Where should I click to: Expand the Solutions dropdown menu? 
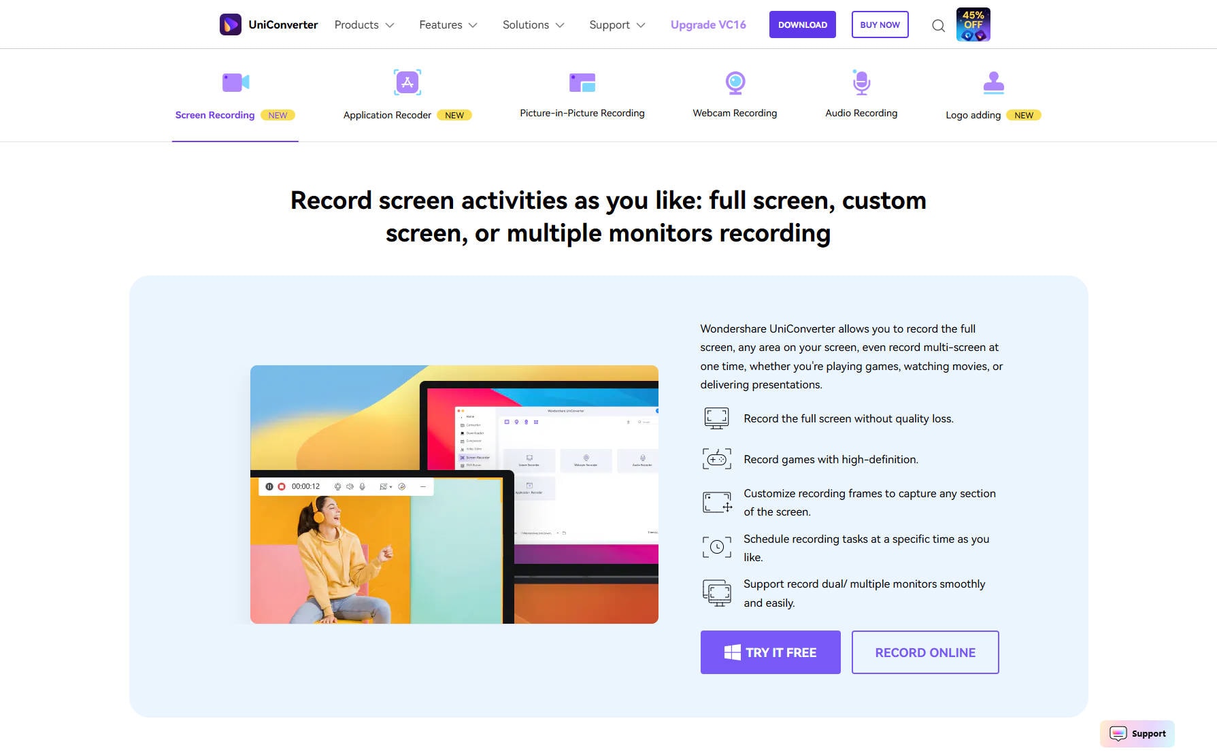pyautogui.click(x=533, y=25)
